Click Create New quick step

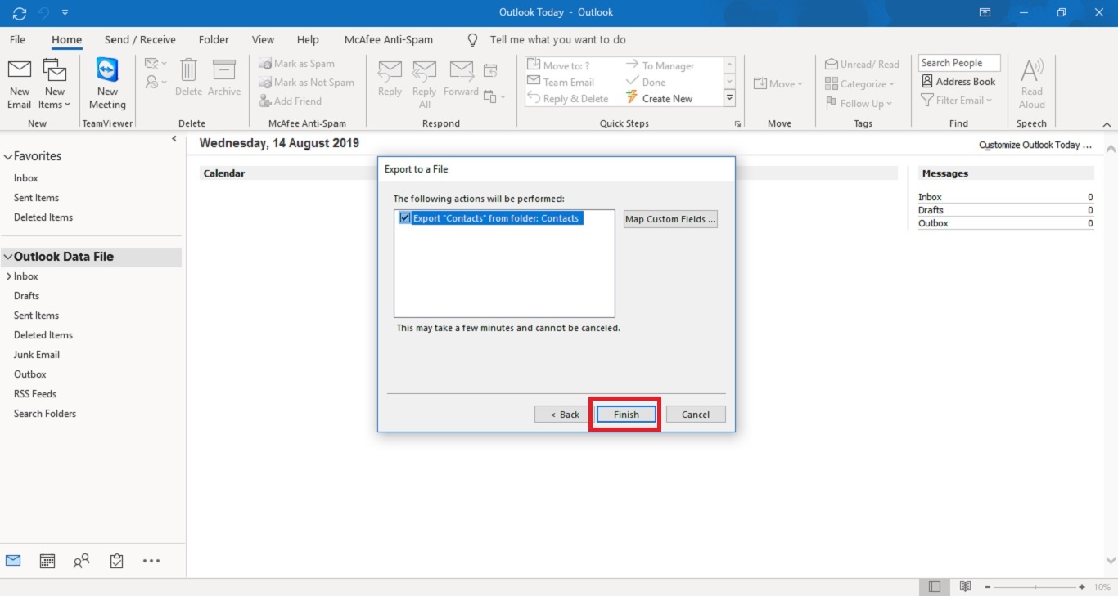pos(659,99)
